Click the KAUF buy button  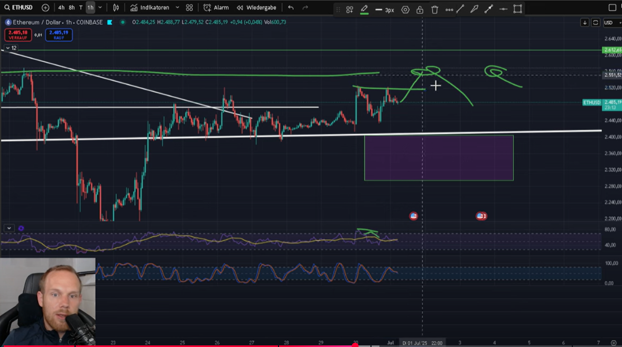(59, 35)
